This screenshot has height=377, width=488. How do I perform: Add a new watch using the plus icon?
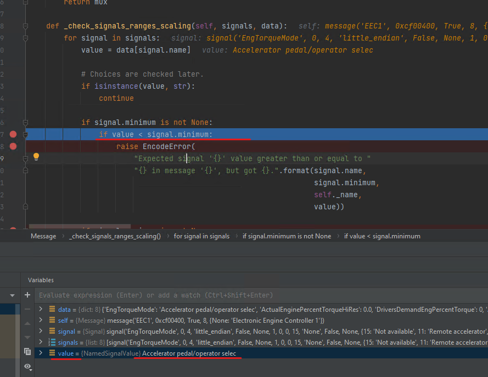pyautogui.click(x=27, y=295)
